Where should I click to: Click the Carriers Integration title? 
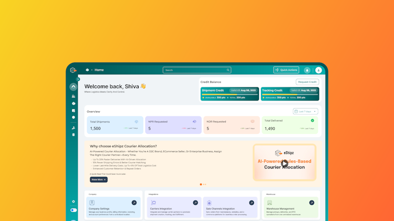point(161,209)
